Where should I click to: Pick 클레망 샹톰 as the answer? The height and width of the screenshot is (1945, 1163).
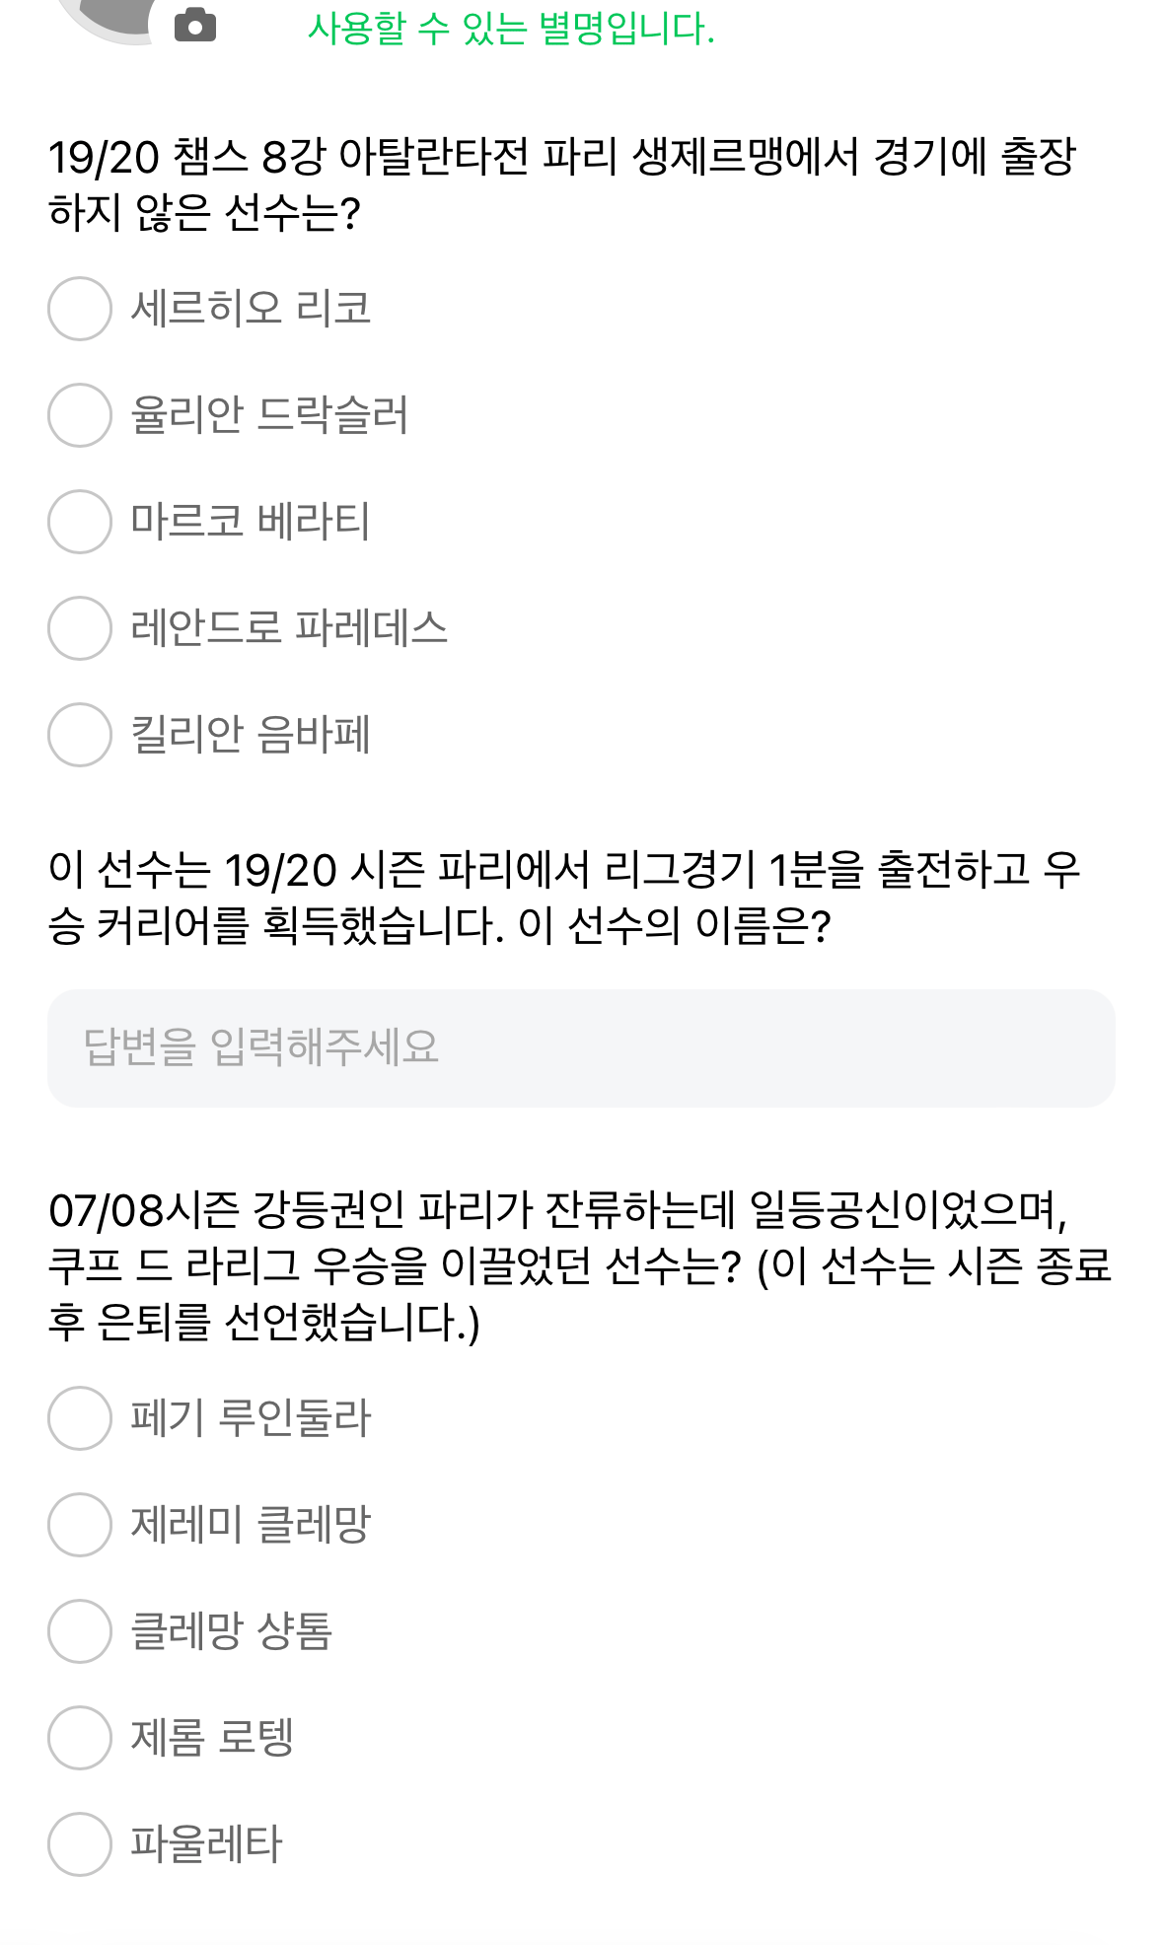80,1631
